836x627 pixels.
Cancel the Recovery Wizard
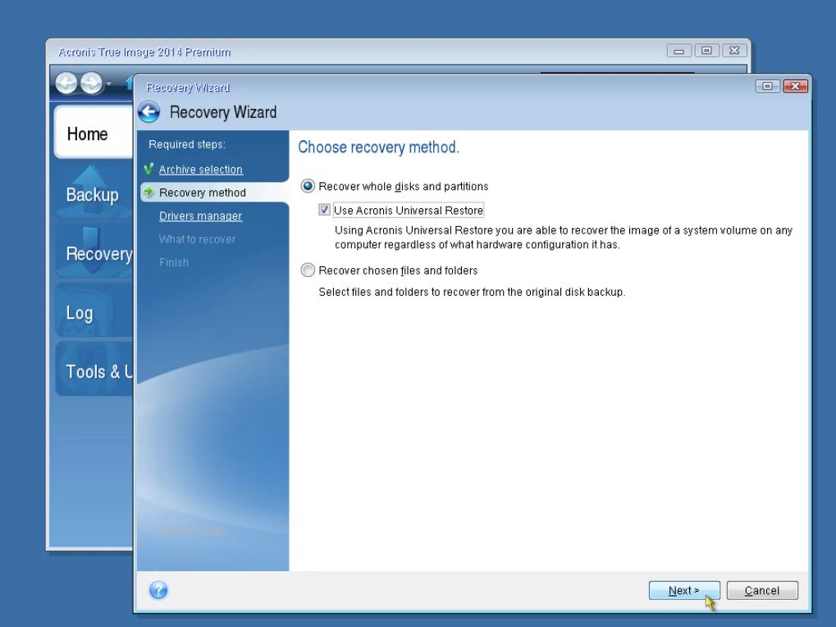click(x=762, y=590)
